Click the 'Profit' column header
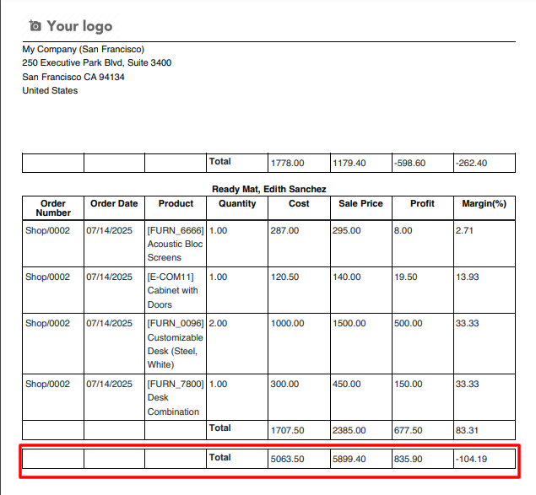This screenshot has width=536, height=495. [x=423, y=203]
